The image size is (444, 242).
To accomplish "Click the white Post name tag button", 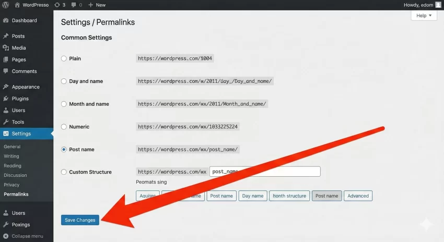I will pyautogui.click(x=221, y=196).
